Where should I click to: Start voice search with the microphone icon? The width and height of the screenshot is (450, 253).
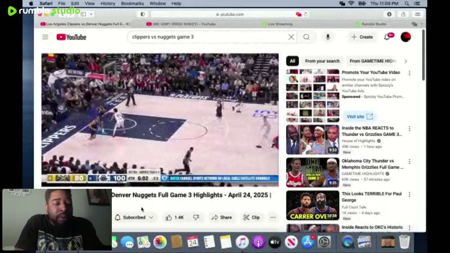(x=328, y=37)
